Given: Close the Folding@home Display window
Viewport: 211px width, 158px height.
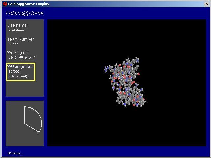Looking at the screenshot, I should pos(207,4).
